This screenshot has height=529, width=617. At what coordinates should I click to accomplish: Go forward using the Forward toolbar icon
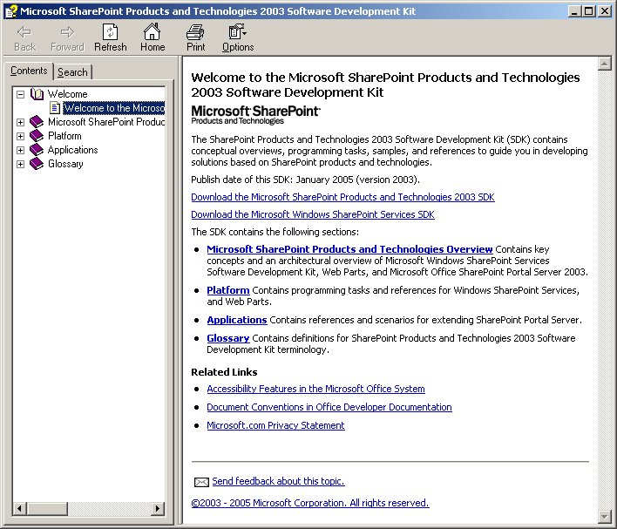pyautogui.click(x=67, y=37)
